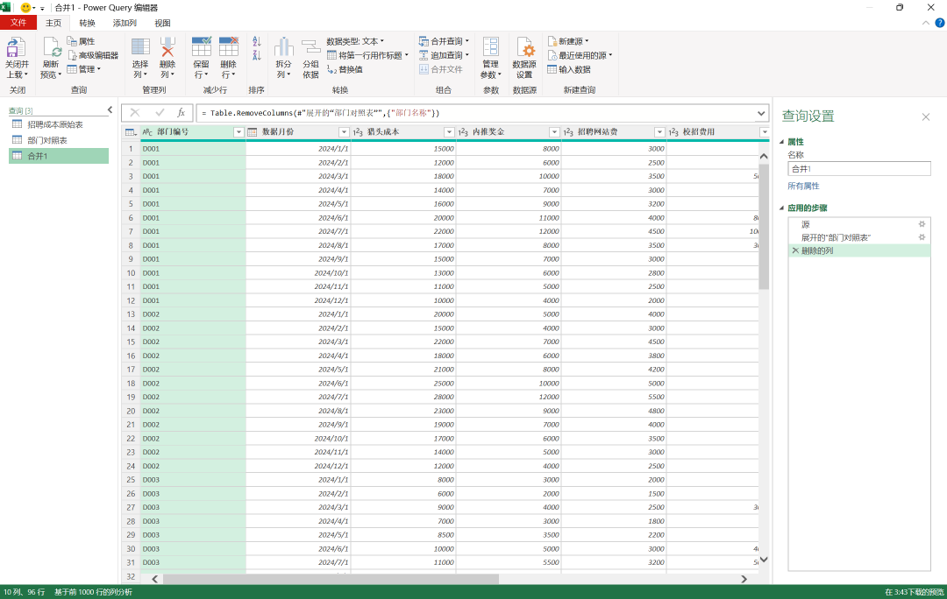Image resolution: width=947 pixels, height=599 pixels.
Task: Sort descending with the Z-A icon
Action: point(257,55)
